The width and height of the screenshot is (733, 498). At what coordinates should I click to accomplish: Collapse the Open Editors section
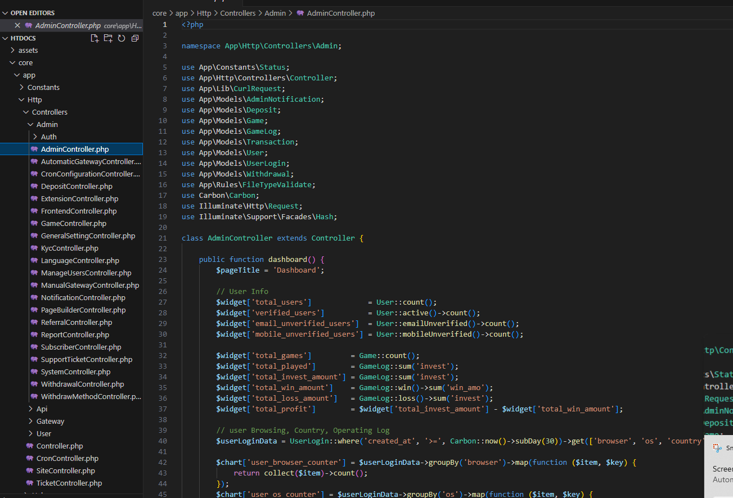(x=33, y=13)
